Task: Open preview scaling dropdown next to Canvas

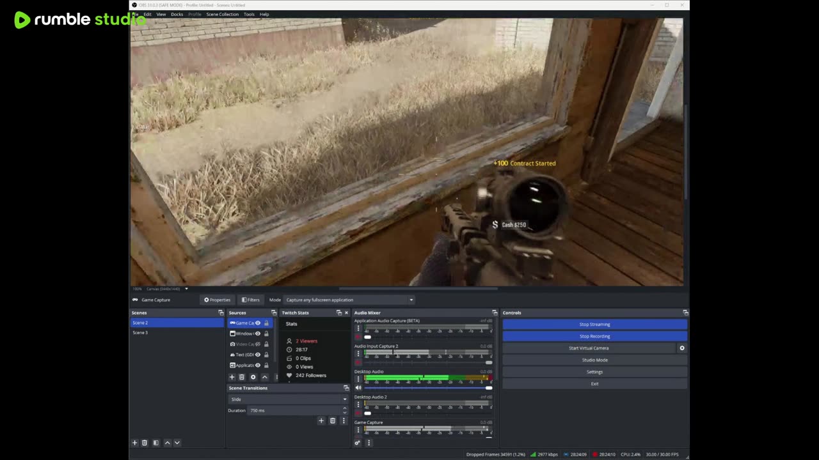Action: coord(186,289)
